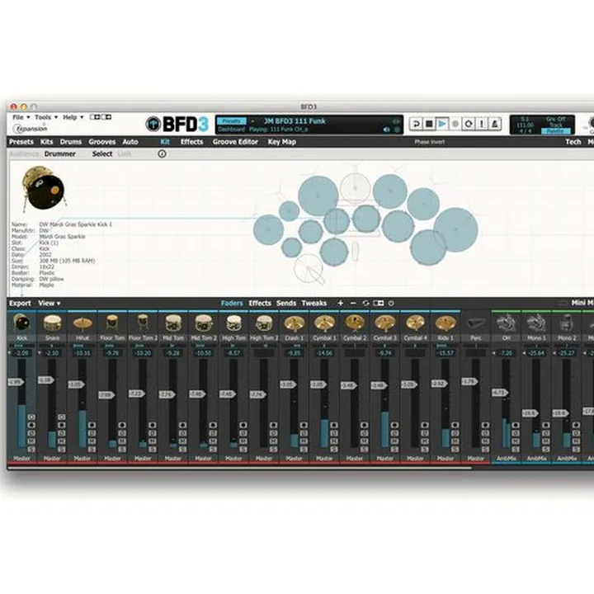Select the Cymbal 4 channel icon

[x=416, y=323]
